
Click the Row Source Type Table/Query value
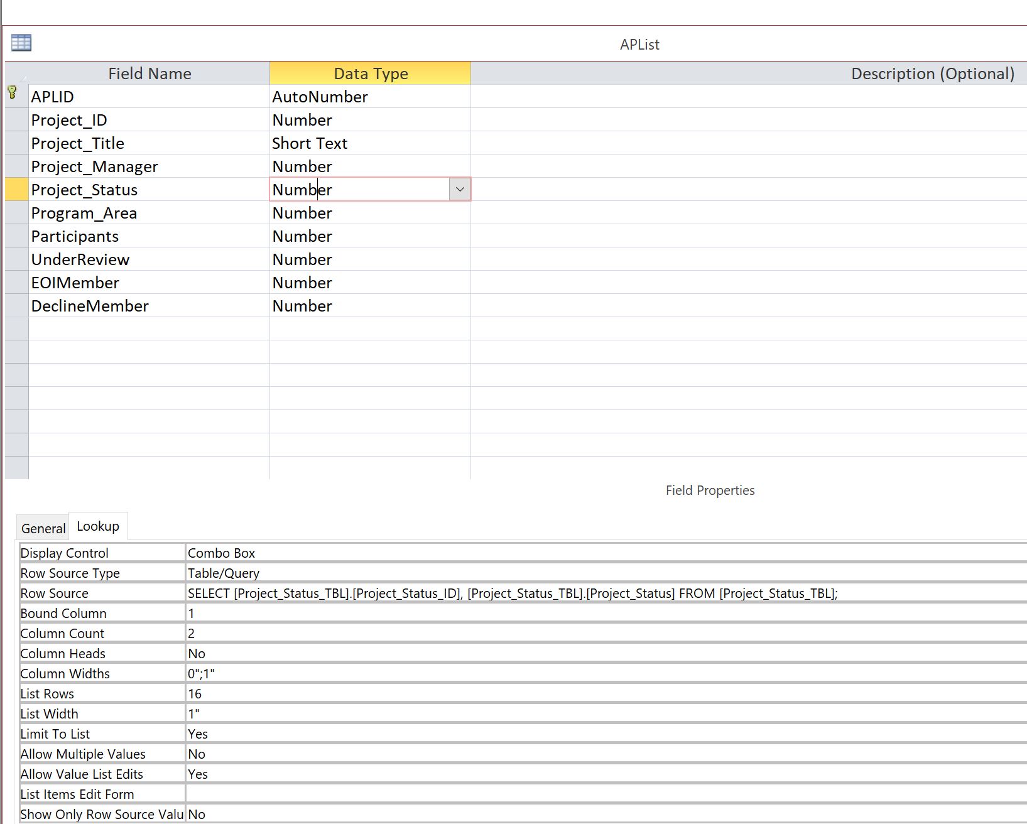coord(224,573)
